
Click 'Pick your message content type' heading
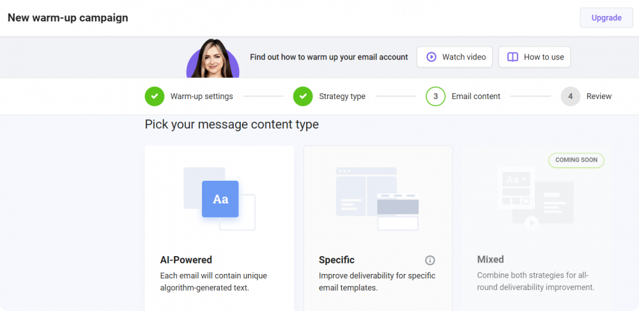click(232, 124)
